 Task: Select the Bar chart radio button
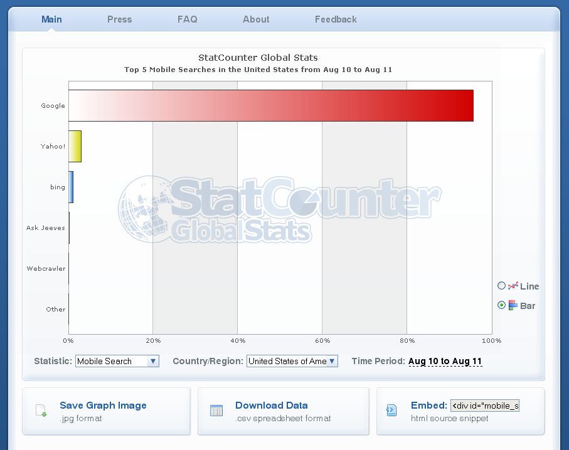point(501,305)
